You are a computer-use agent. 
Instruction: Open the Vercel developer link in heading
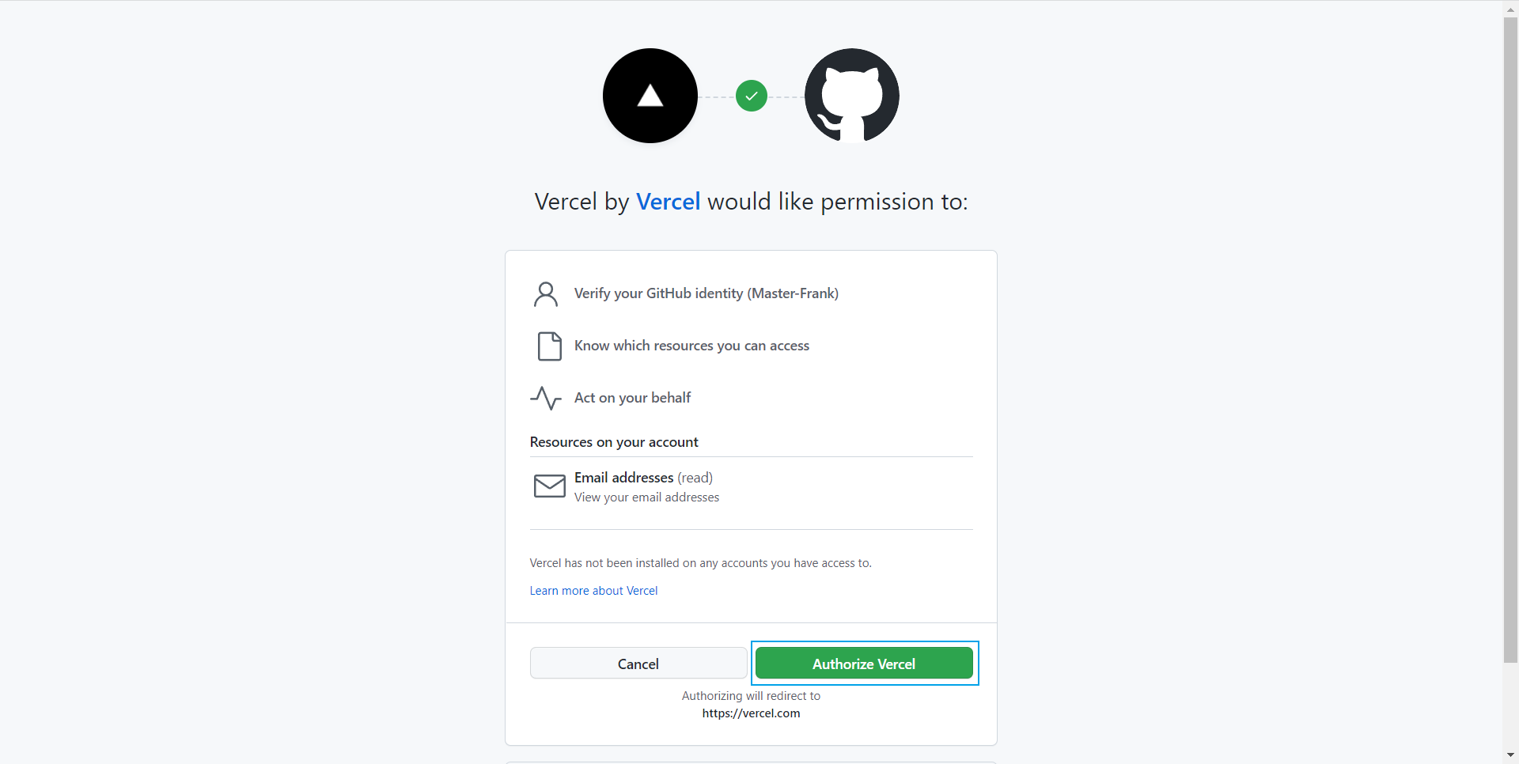(x=669, y=202)
